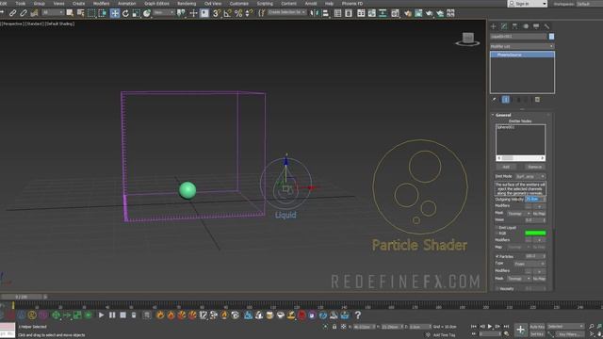Click the Link selection tool
The width and height of the screenshot is (603, 339).
coord(12,13)
